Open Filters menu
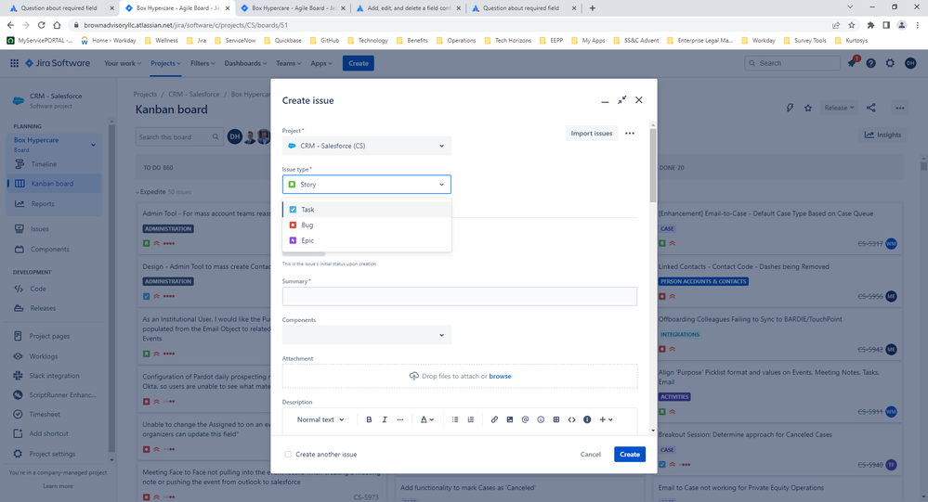The height and width of the screenshot is (502, 928). [x=203, y=63]
